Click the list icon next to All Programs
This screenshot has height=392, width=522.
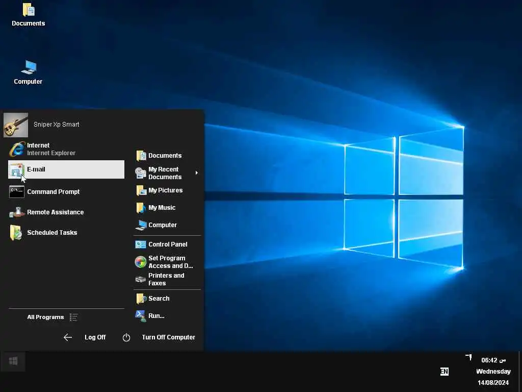pos(73,317)
